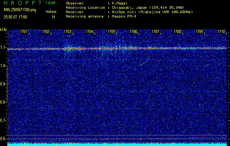The height and width of the screenshot is (146, 230).
Task: Click the 1.0 frequency axis label
Action: coord(3,66)
